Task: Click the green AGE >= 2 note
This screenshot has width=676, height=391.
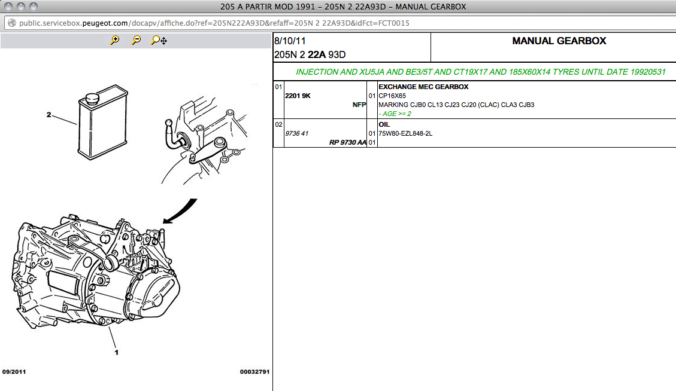Action: pyautogui.click(x=395, y=114)
